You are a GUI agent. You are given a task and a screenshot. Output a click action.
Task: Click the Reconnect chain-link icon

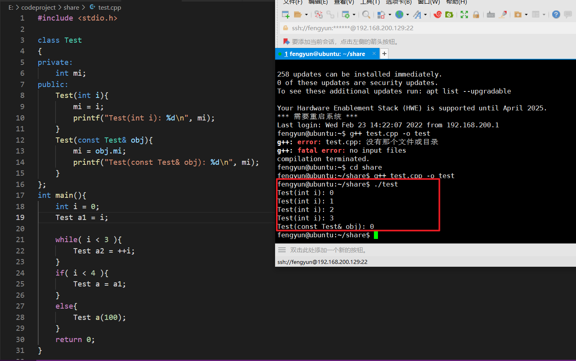coord(330,15)
